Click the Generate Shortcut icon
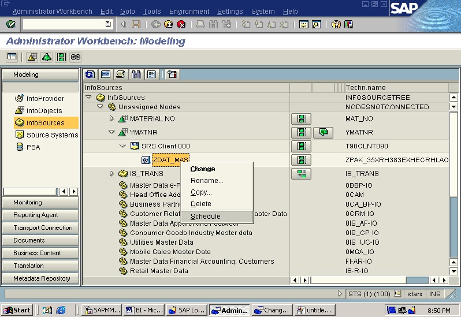 (317, 24)
